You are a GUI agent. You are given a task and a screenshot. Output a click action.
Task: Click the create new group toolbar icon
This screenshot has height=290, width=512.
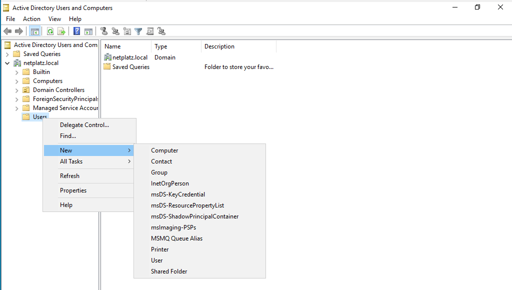pyautogui.click(x=115, y=31)
